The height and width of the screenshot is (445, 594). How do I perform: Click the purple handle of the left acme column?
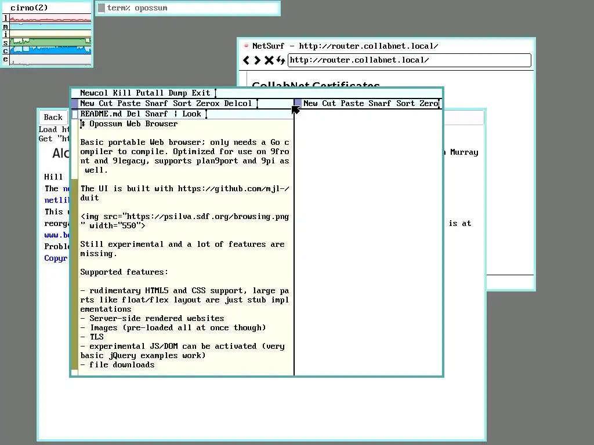[x=75, y=104]
